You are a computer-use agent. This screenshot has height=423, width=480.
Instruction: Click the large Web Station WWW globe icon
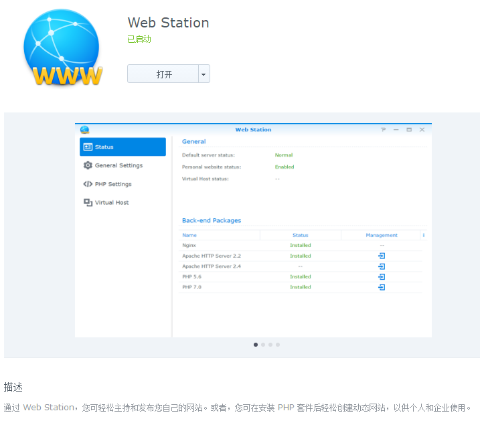[x=63, y=48]
